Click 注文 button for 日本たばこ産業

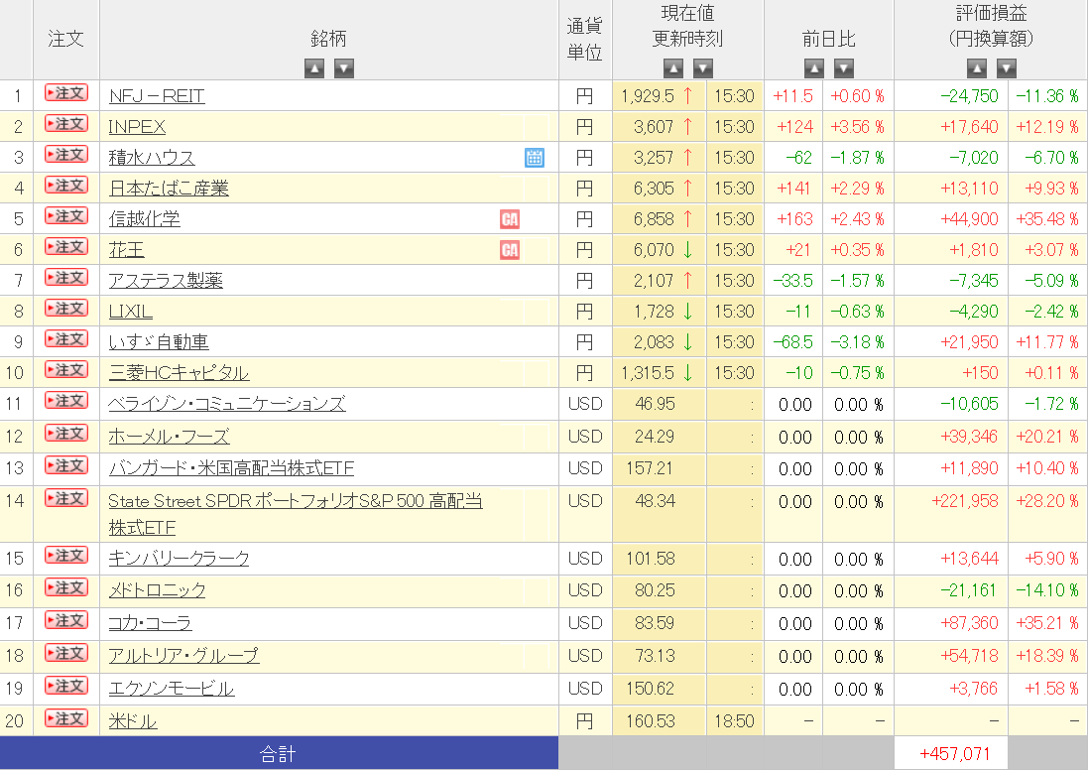coord(66,186)
